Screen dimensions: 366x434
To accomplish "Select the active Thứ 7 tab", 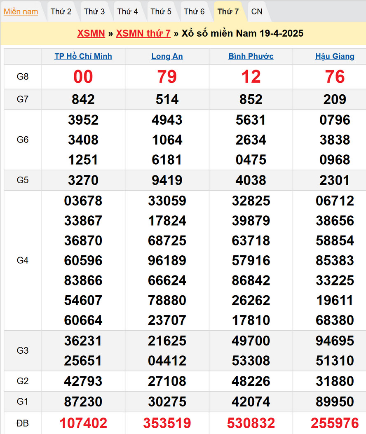I will (x=228, y=12).
